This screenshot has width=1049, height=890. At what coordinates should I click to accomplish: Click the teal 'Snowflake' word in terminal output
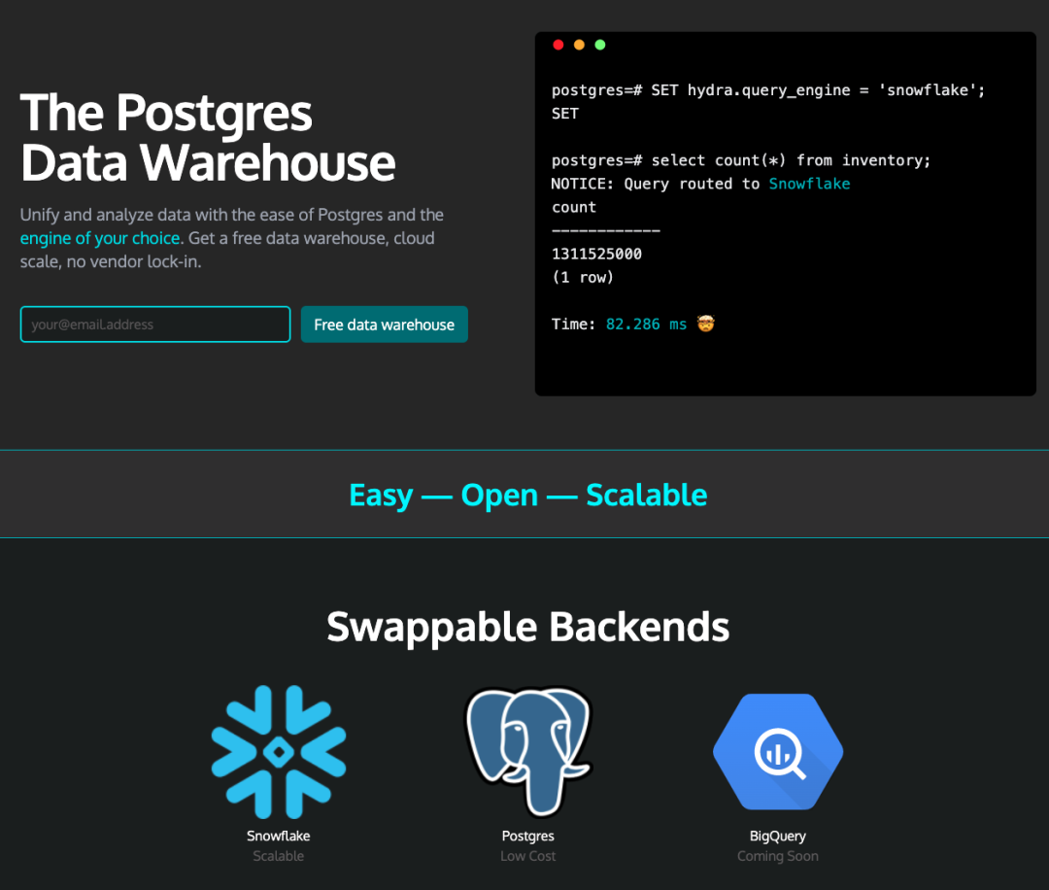(809, 184)
